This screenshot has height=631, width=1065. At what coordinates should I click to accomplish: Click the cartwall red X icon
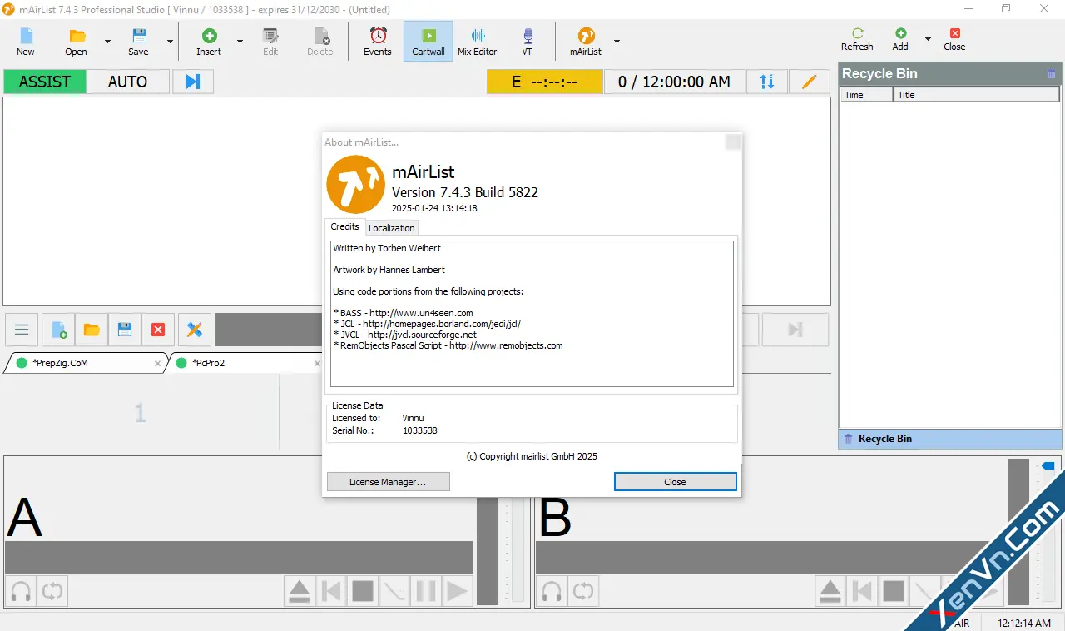(x=158, y=330)
